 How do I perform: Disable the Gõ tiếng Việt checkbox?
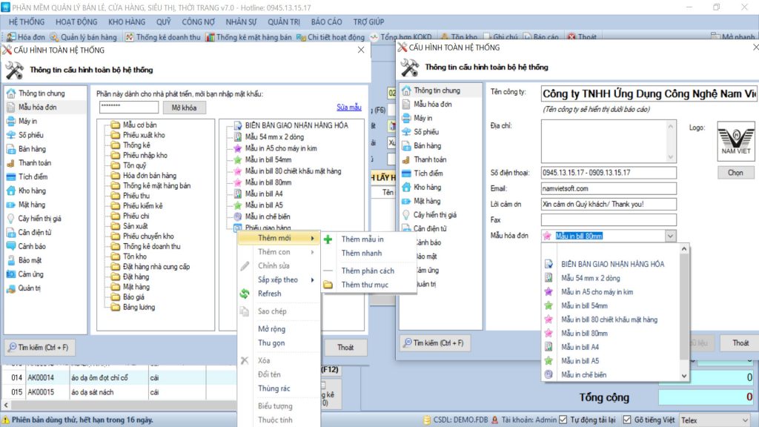tap(627, 420)
